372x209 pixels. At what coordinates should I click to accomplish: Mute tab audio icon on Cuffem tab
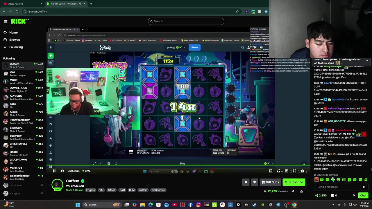pos(80,4)
